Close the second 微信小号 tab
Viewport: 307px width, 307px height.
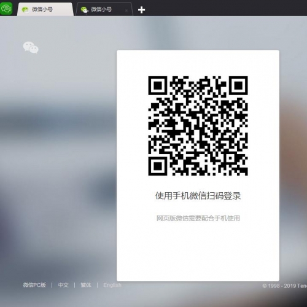click(126, 10)
